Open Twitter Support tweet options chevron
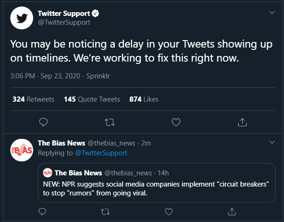This screenshot has height=222, width=284. point(272,13)
